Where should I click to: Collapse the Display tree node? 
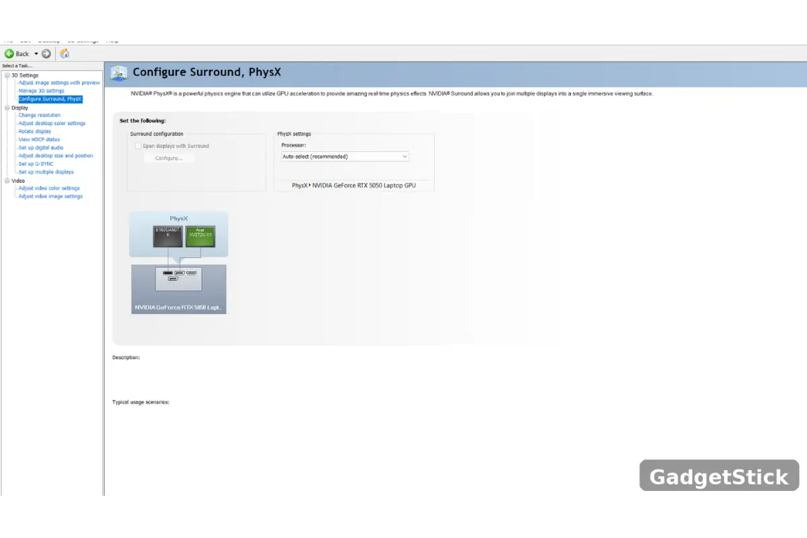[7, 108]
